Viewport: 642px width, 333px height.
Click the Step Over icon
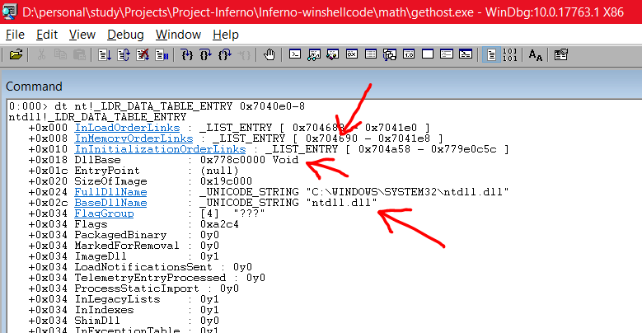click(206, 54)
